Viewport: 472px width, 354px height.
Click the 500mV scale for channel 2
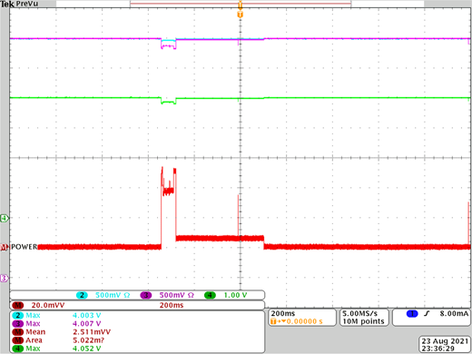point(108,295)
